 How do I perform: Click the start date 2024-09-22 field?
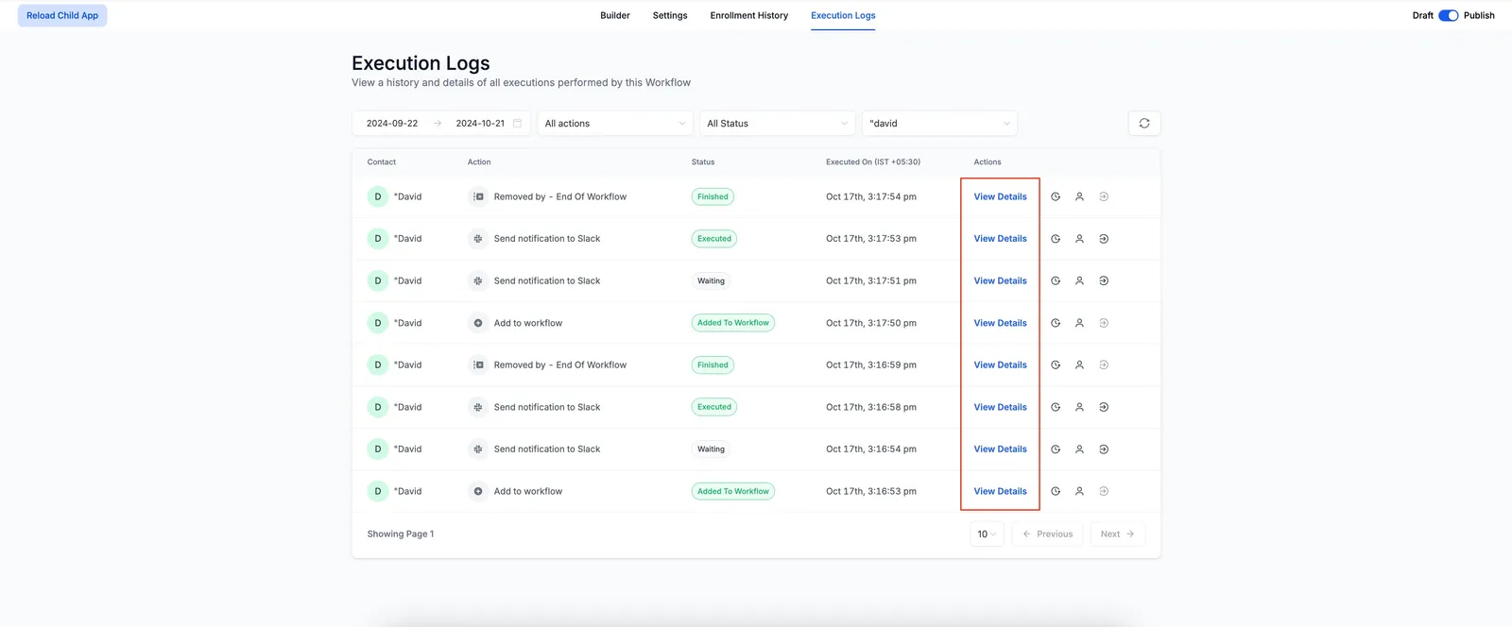click(x=392, y=124)
